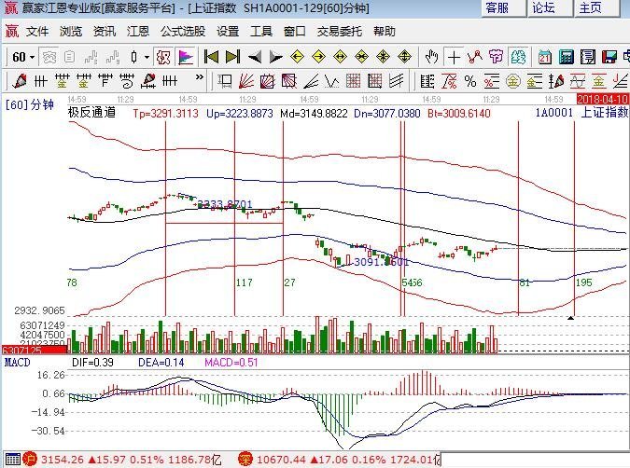630x468 pixels.
Task: Click yellow diamond eight-arrow star icon
Action: tap(384, 58)
